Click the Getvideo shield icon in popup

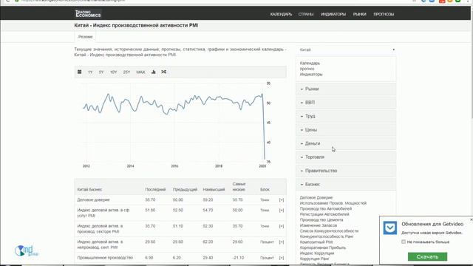pyautogui.click(x=390, y=228)
